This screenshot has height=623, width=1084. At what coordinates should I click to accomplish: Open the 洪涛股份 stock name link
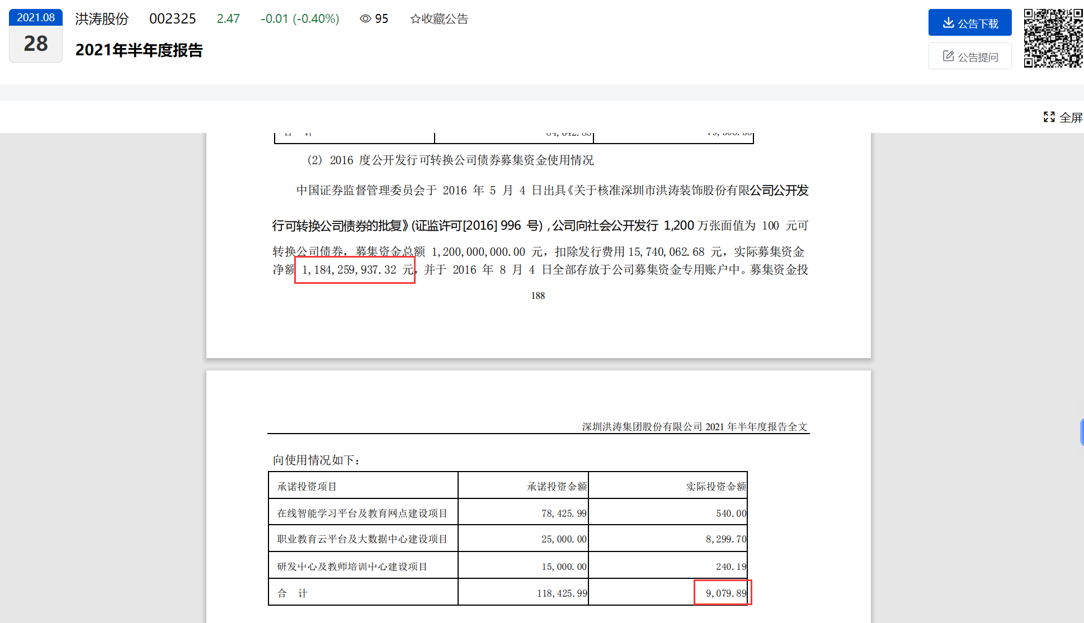(x=102, y=19)
